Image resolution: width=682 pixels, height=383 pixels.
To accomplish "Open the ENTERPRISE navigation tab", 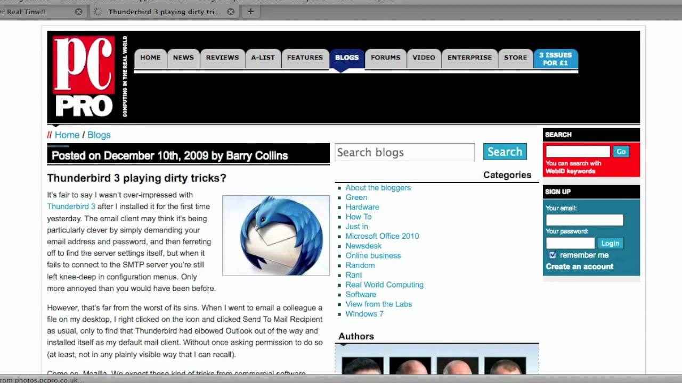I will [470, 58].
